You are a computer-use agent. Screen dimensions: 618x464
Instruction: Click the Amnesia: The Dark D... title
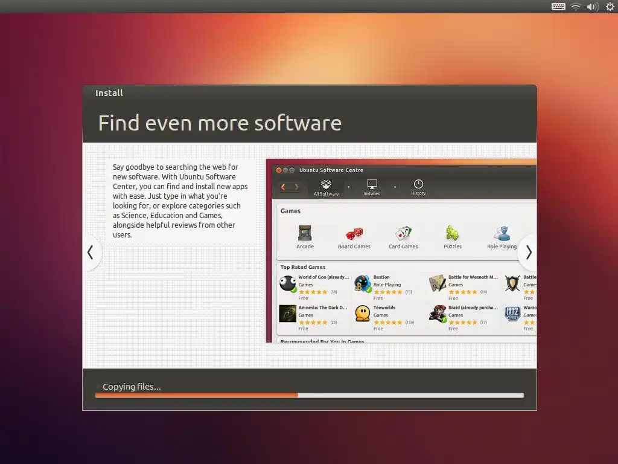(x=323, y=308)
